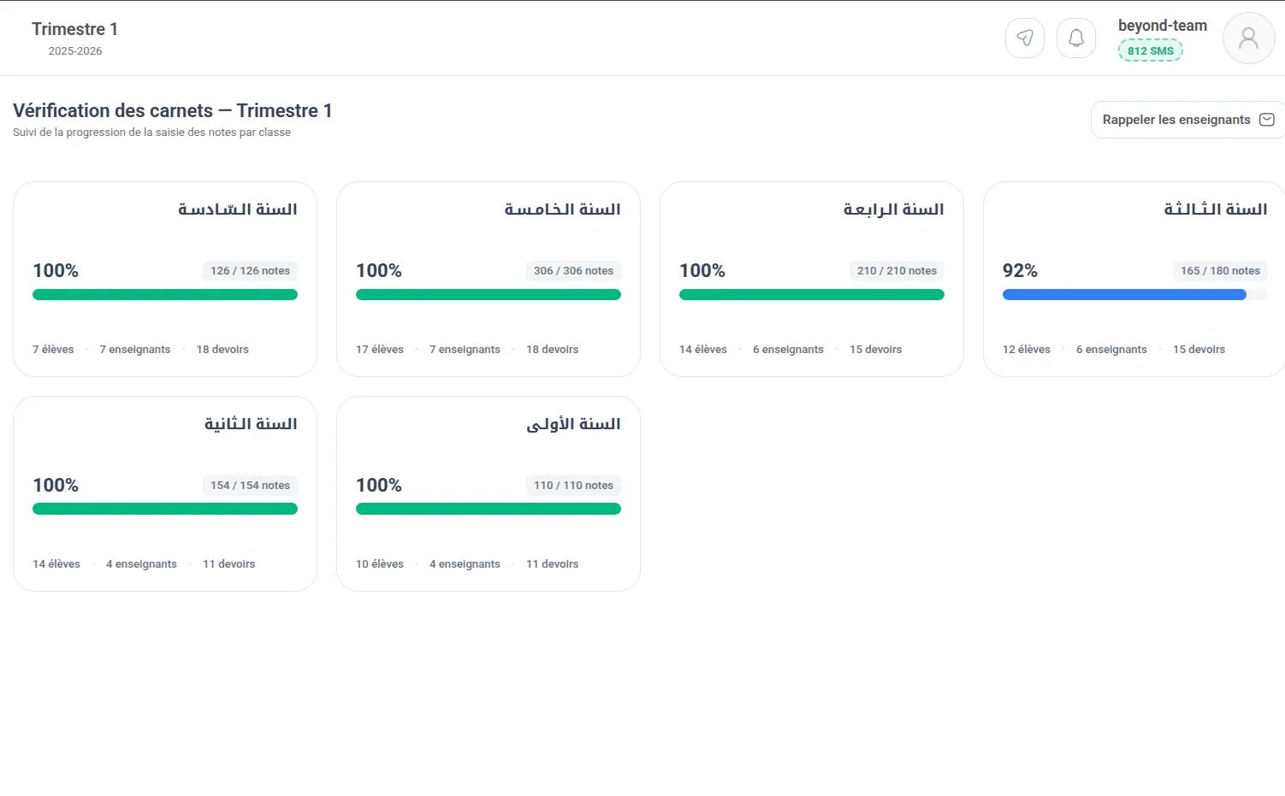Image resolution: width=1285 pixels, height=796 pixels.
Task: Open the paper plane send icon
Action: 1025,38
